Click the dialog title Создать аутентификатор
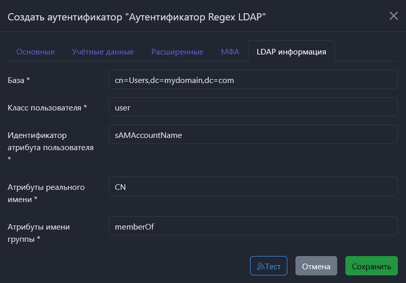The image size is (406, 283). tap(137, 17)
